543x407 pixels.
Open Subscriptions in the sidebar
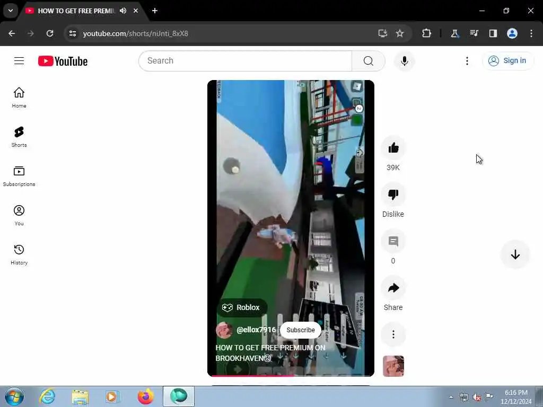pyautogui.click(x=19, y=176)
